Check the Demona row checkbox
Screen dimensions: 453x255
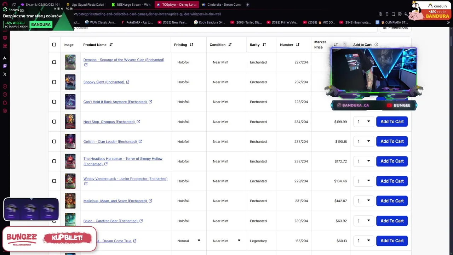click(x=54, y=62)
